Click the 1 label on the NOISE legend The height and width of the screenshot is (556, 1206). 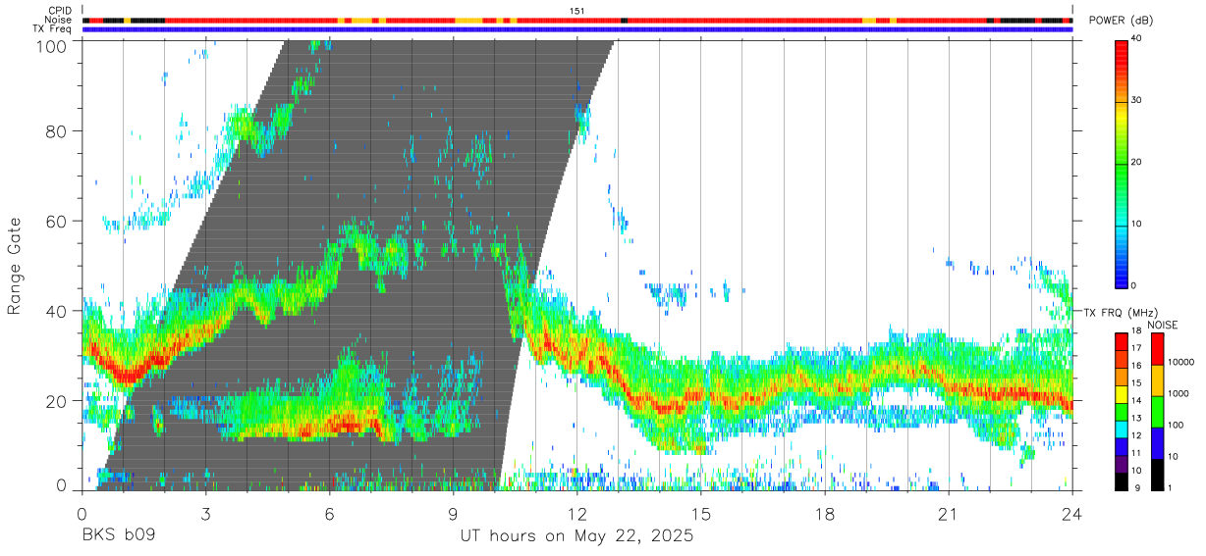point(1170,487)
